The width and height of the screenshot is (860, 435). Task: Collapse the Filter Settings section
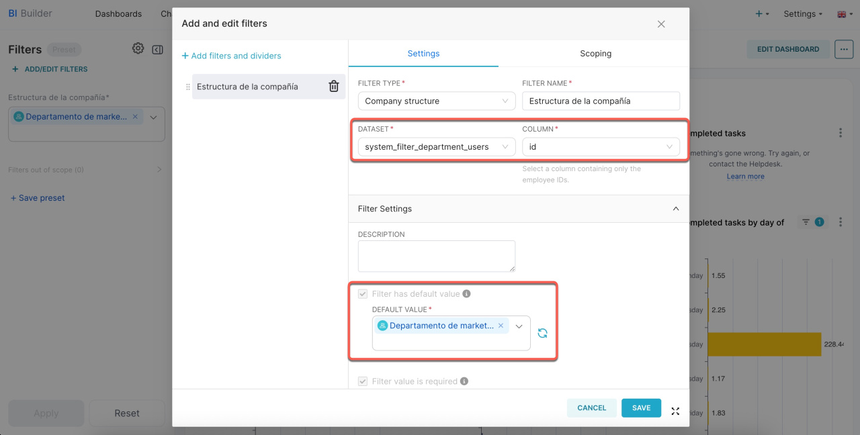point(675,209)
